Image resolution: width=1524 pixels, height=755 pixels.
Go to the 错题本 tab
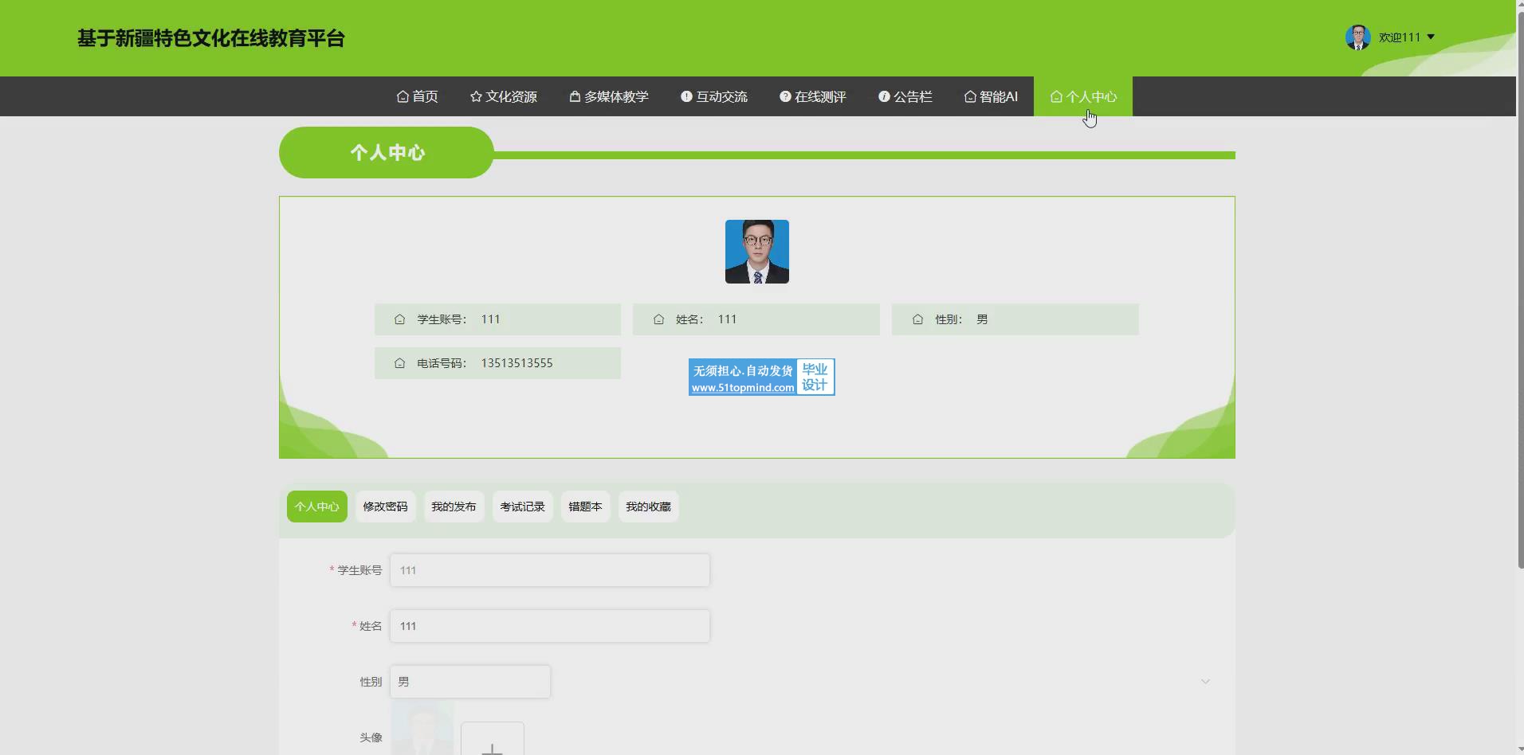point(585,507)
